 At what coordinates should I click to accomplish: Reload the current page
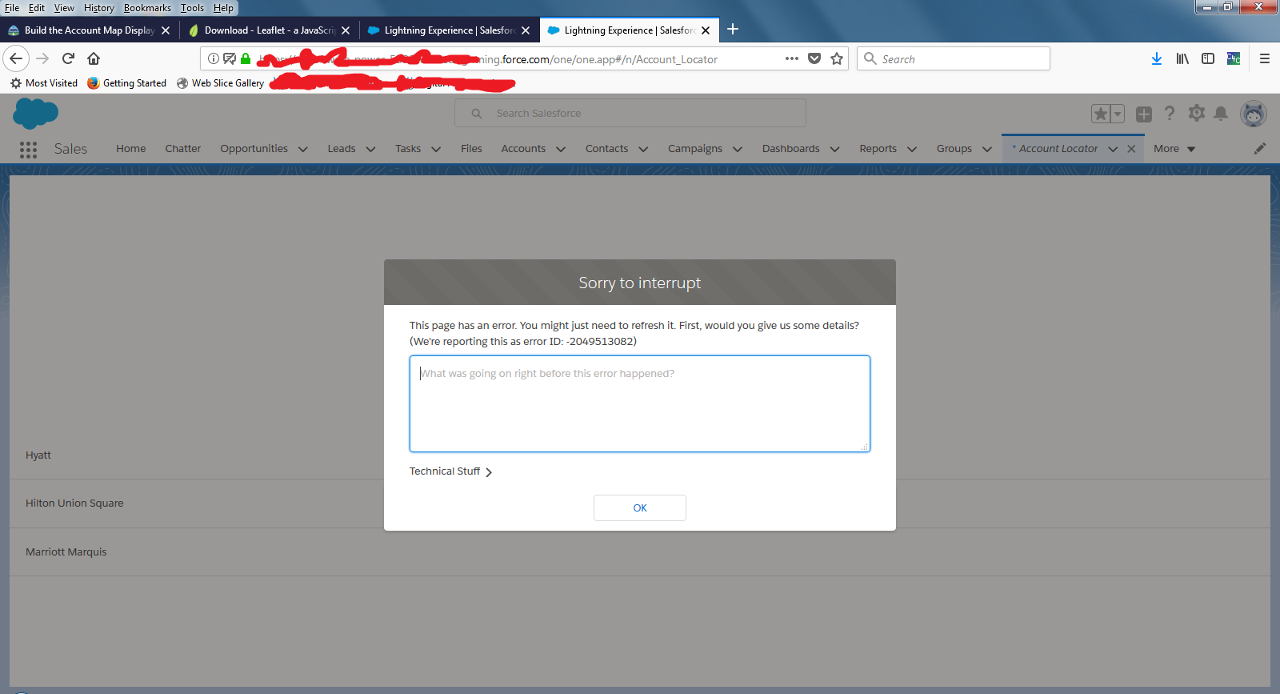(68, 58)
